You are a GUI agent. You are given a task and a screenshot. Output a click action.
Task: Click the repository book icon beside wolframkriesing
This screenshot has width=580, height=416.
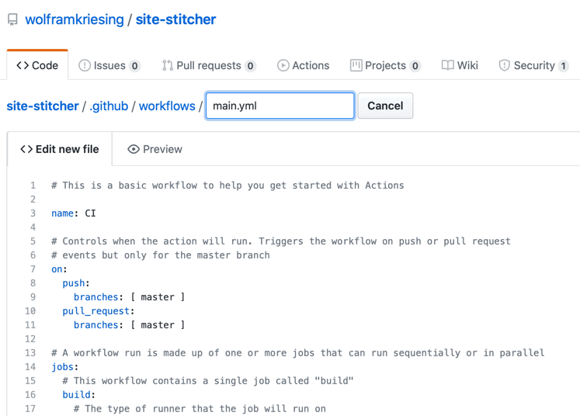12,19
